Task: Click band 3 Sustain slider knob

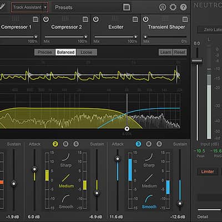Action: pyautogui.click(x=180, y=204)
